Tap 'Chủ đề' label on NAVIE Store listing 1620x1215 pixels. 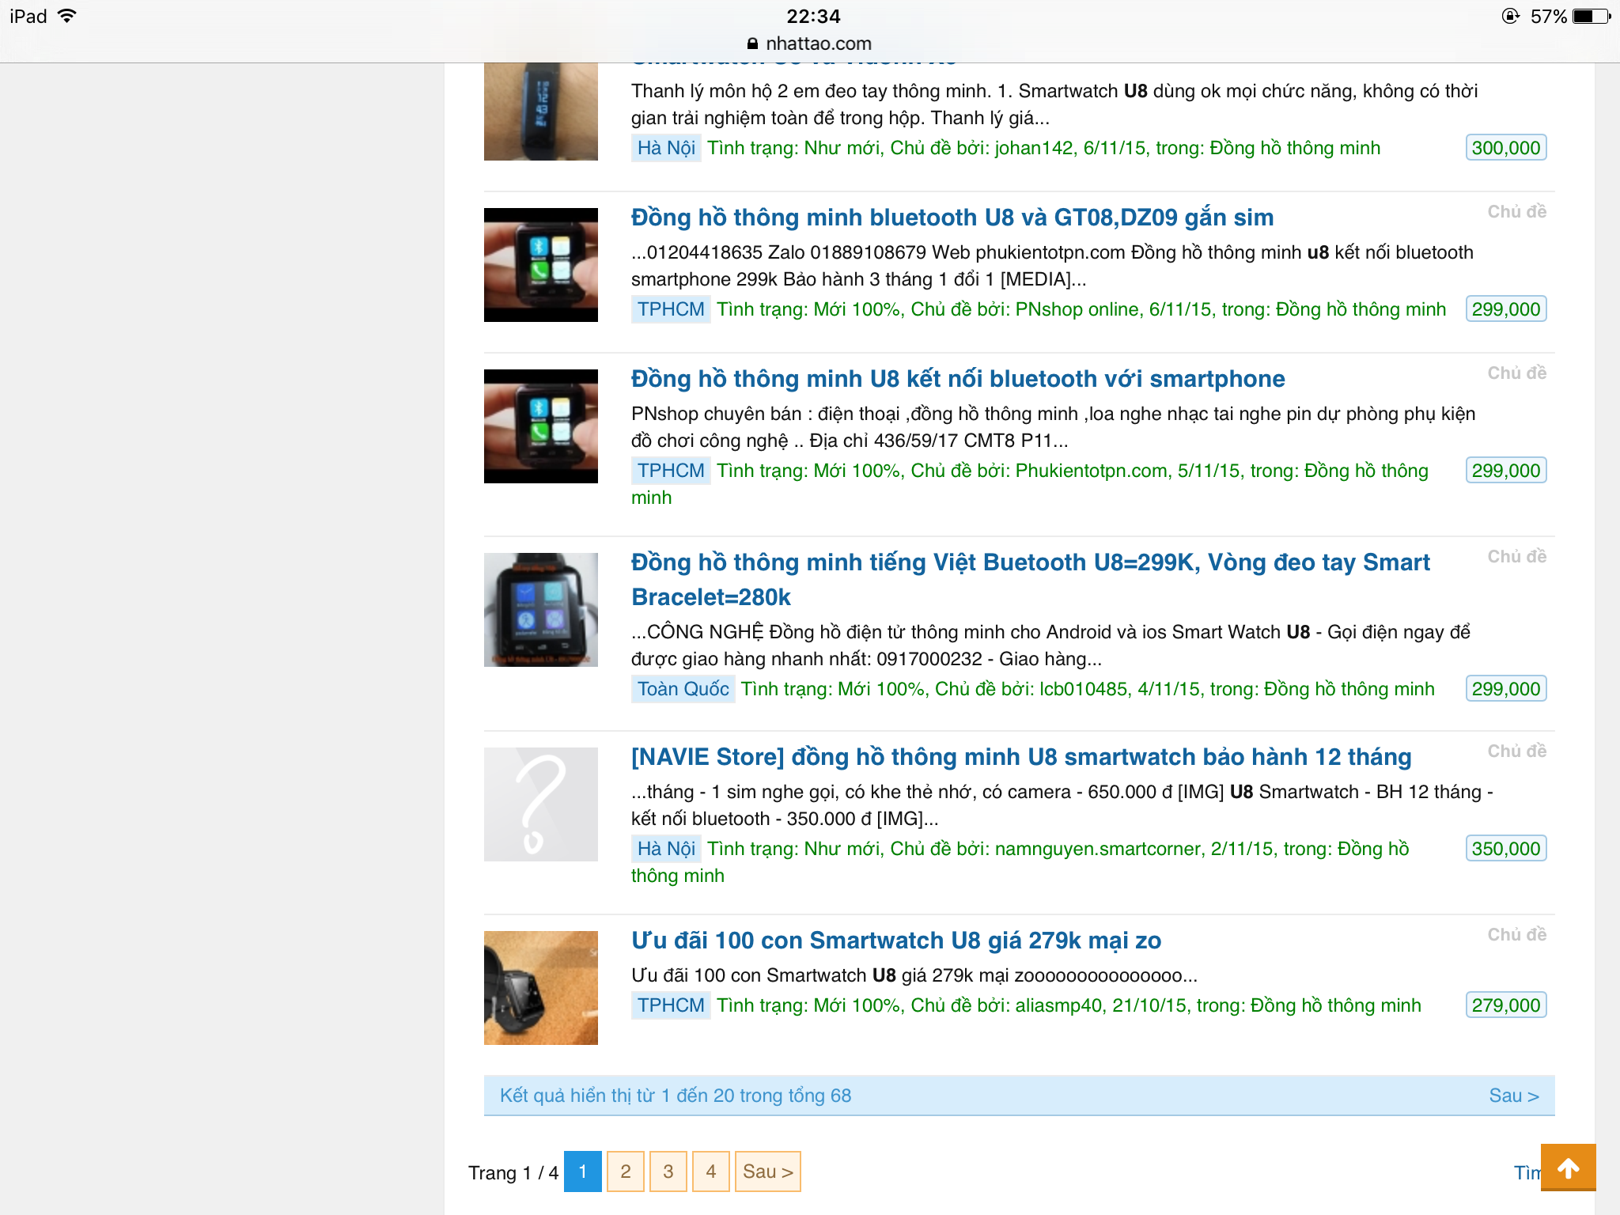(1516, 751)
